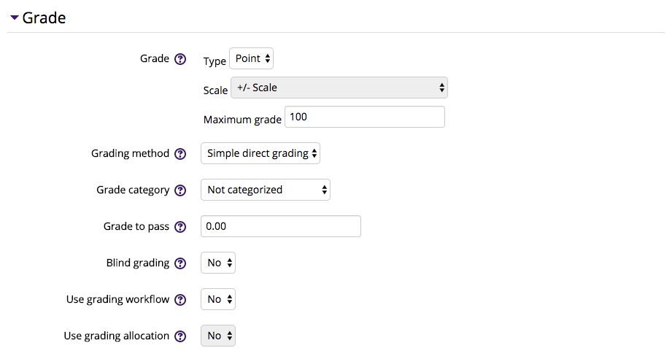Click the Grade to pass field
The image size is (672, 359).
281,226
